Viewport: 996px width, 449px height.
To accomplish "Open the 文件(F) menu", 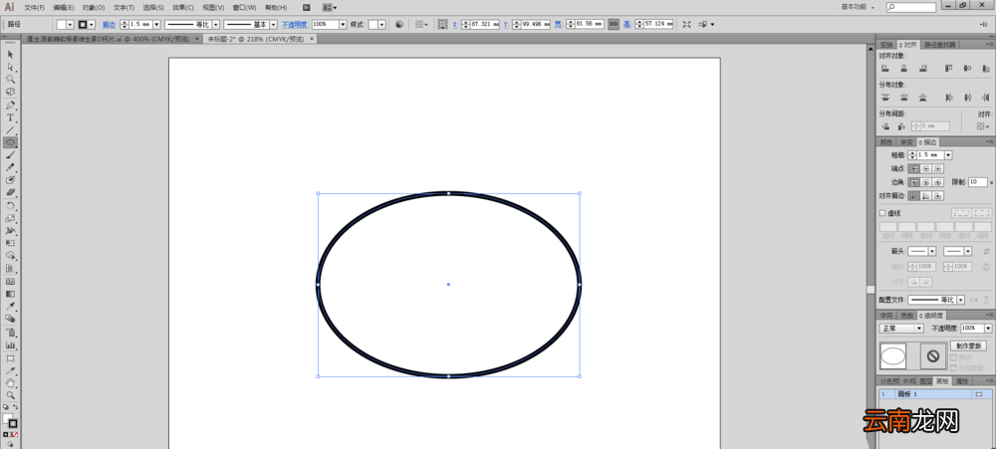I will pyautogui.click(x=34, y=8).
